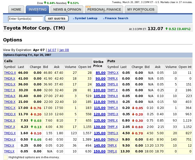Open MY PORTFOLIOS tab
The image size is (195, 160).
point(141,9)
